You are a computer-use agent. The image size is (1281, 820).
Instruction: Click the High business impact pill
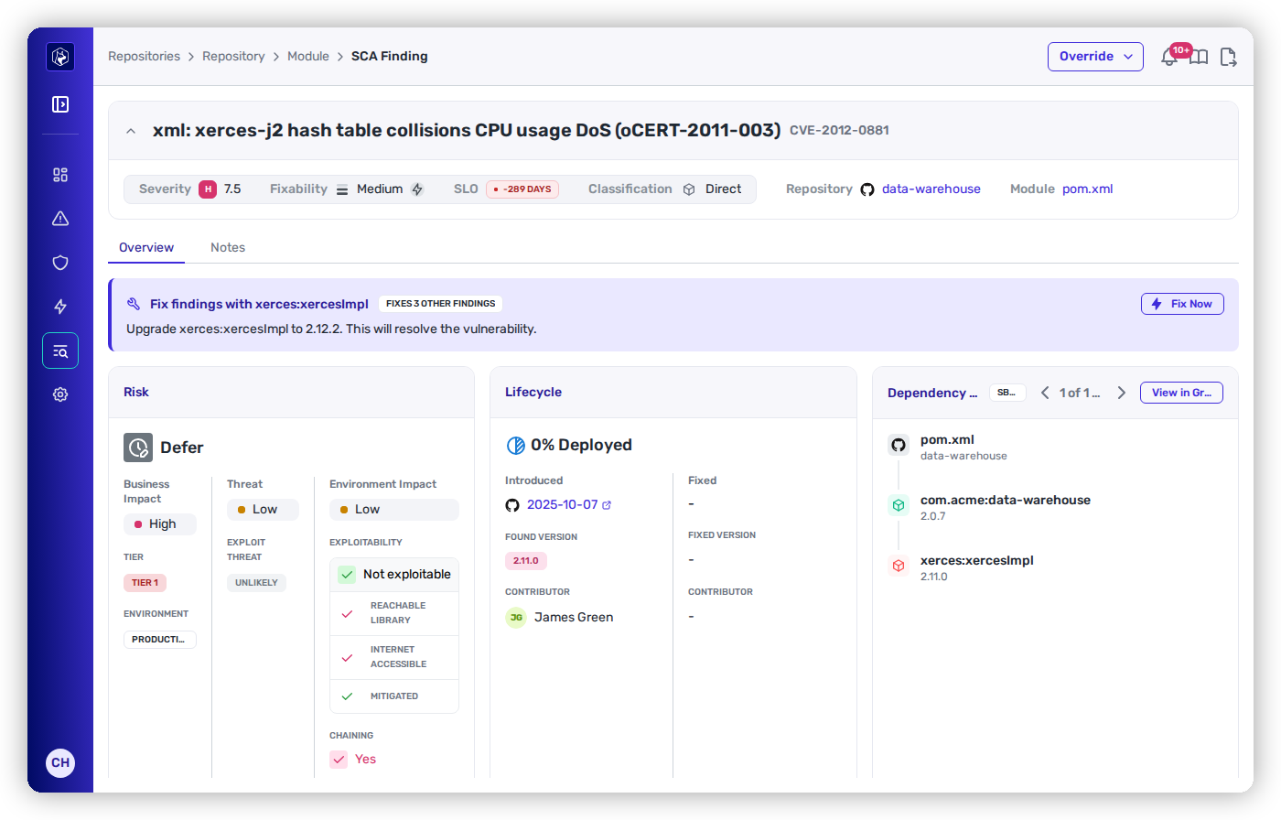160,524
